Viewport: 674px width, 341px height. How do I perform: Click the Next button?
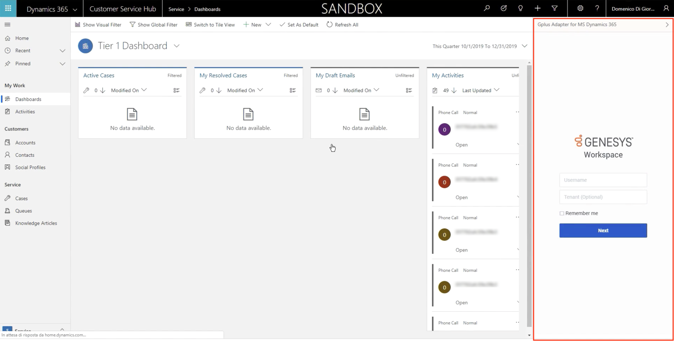(603, 230)
